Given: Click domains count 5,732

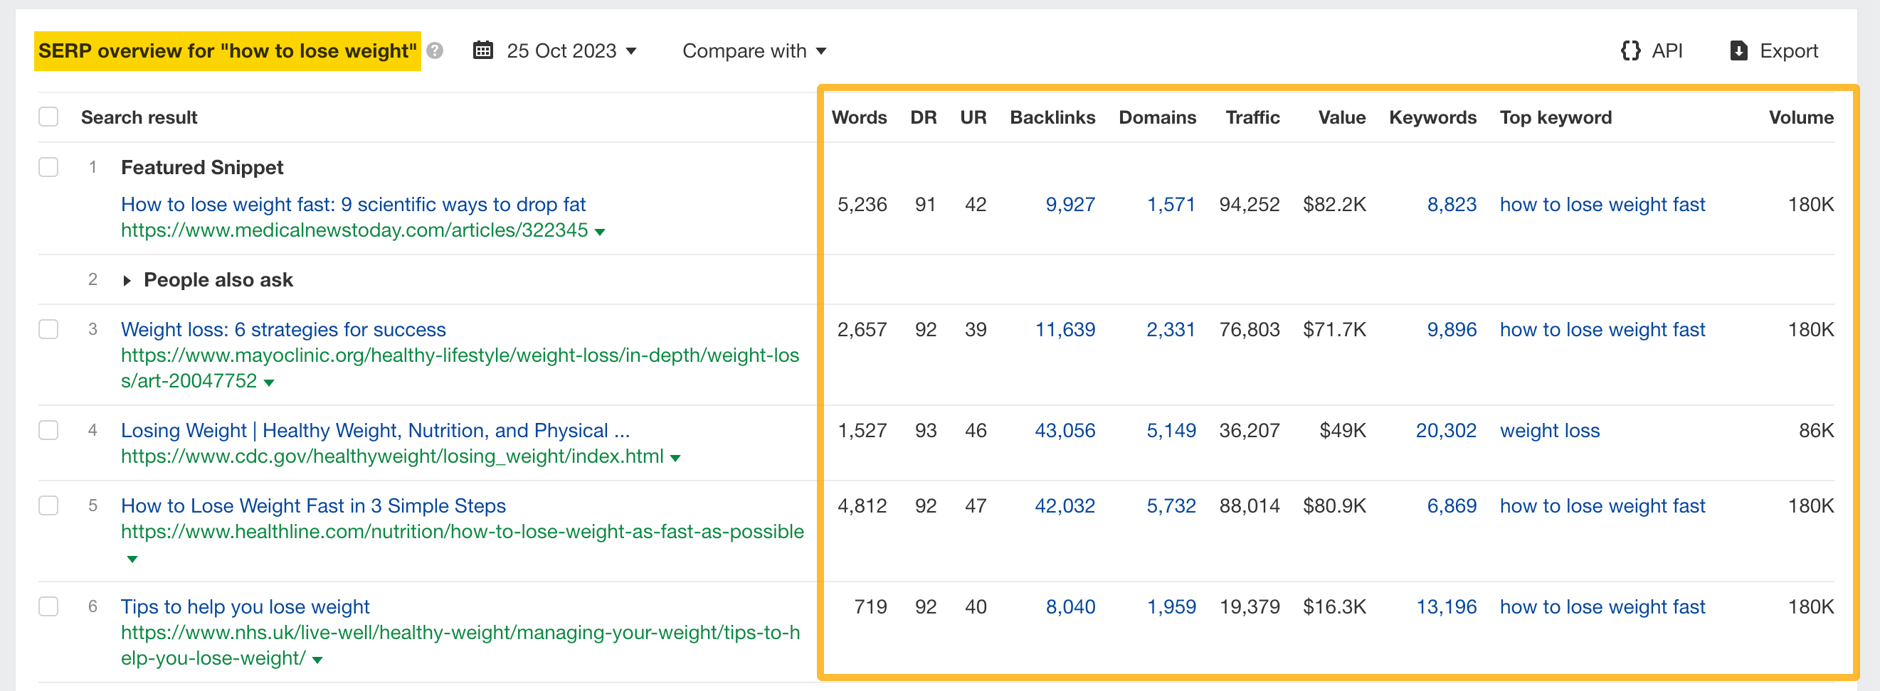Looking at the screenshot, I should (x=1171, y=506).
